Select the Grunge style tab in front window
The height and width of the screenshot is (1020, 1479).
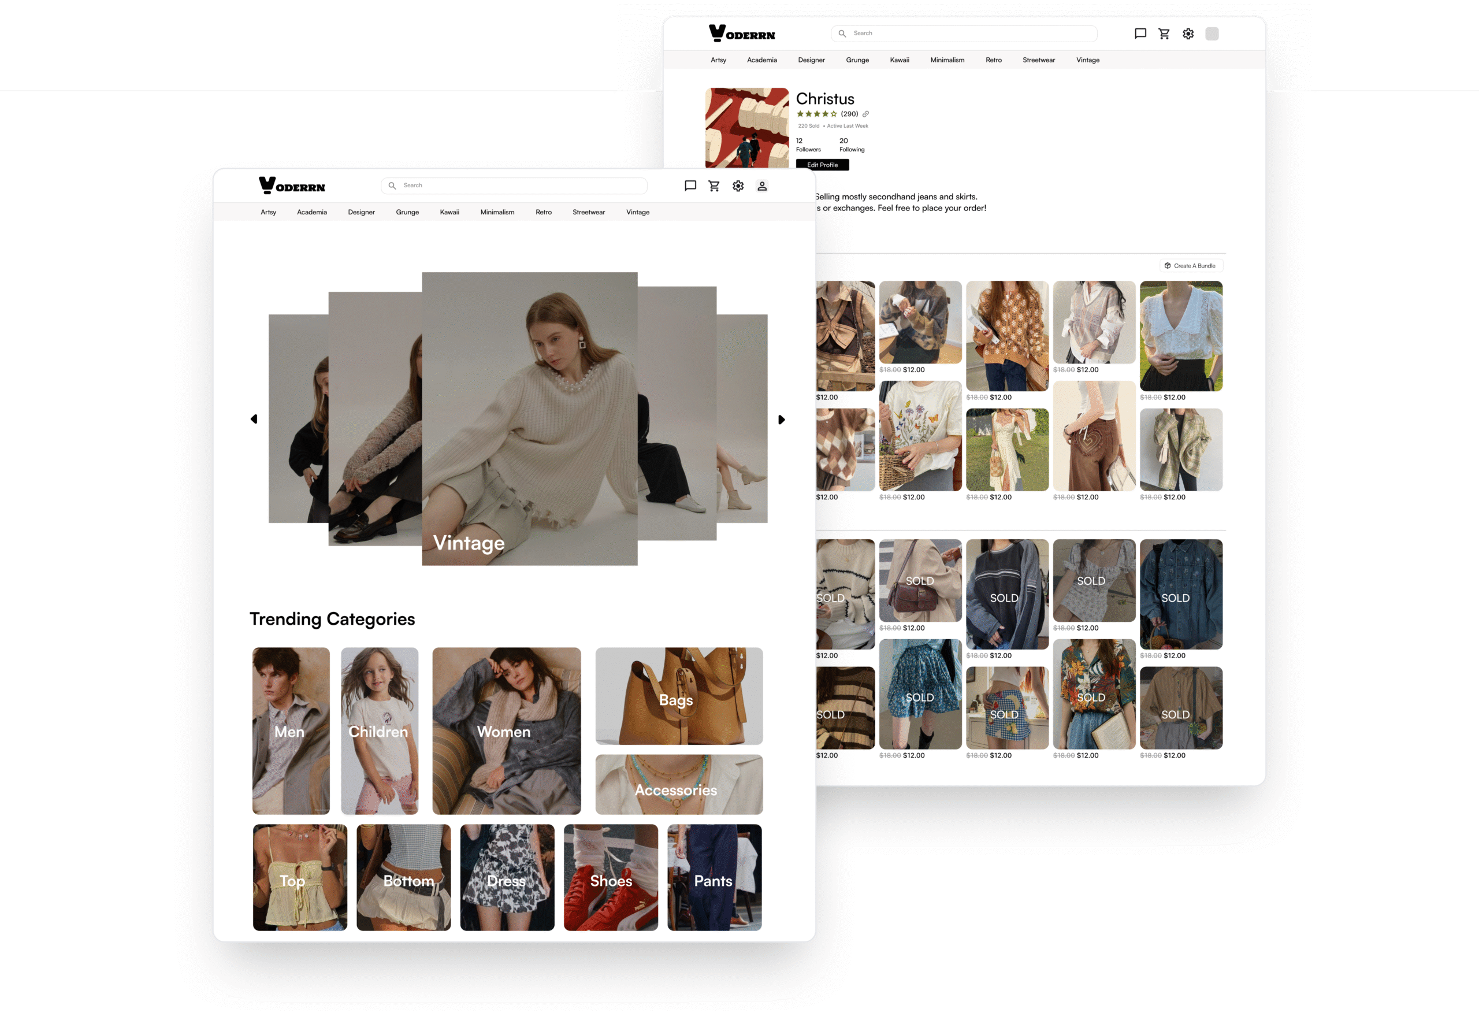pos(407,212)
